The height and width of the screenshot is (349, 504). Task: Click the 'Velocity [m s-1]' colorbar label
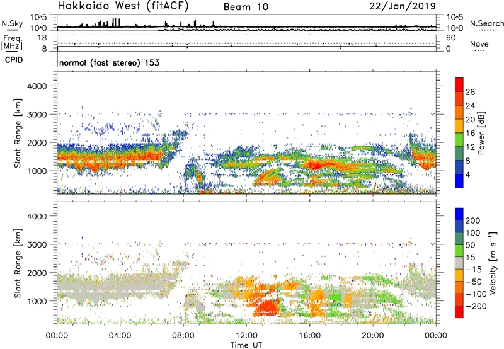click(x=493, y=263)
